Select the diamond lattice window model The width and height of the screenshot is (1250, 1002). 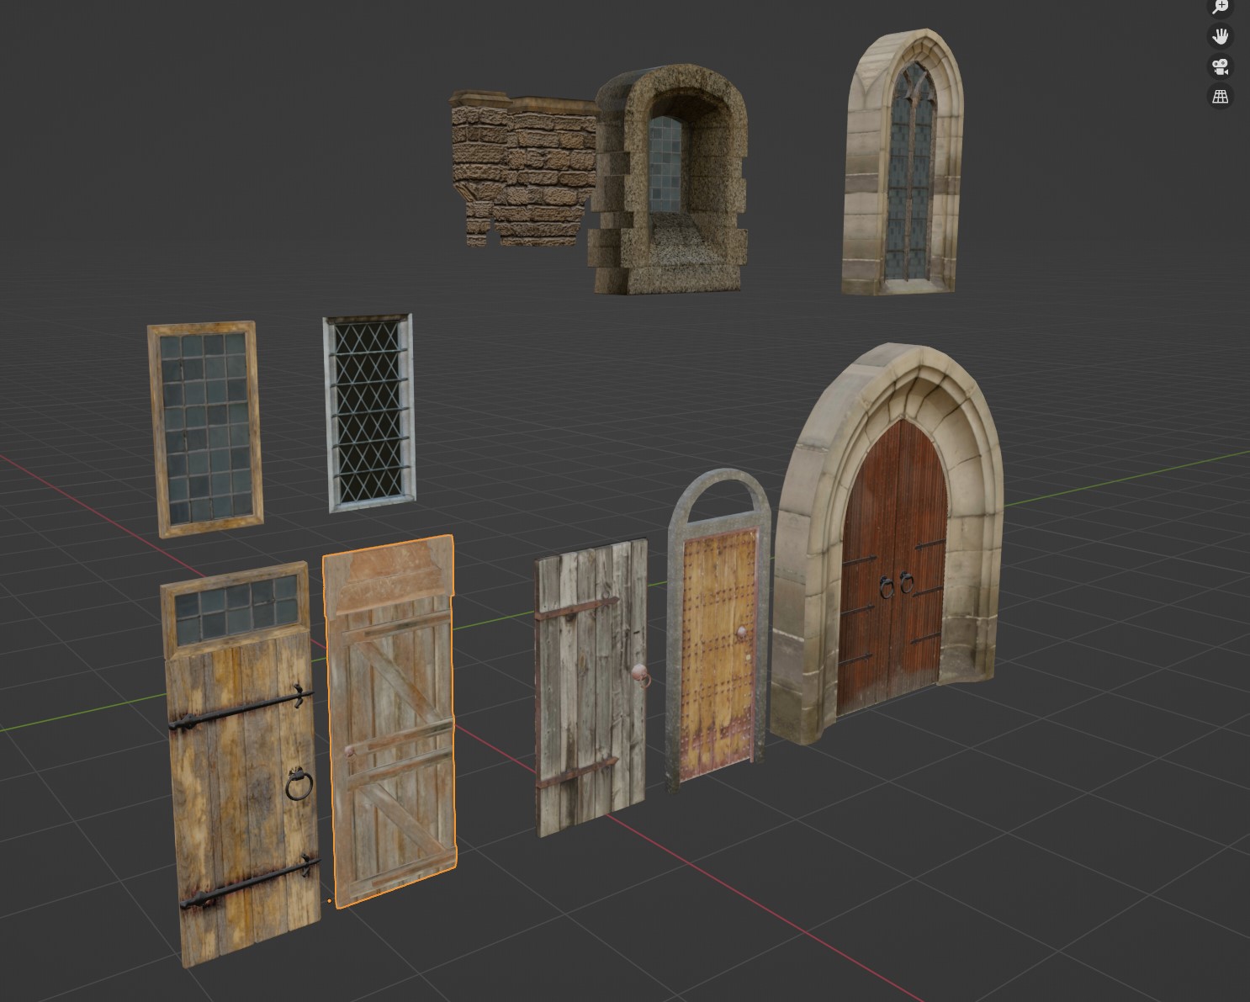coord(369,413)
